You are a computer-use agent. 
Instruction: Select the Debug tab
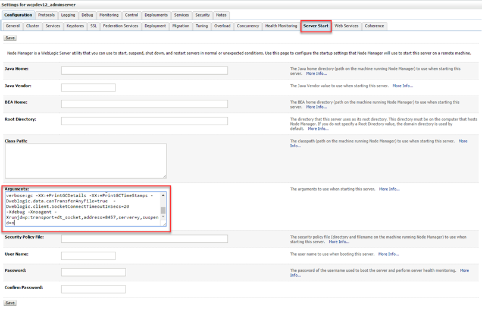click(x=87, y=15)
